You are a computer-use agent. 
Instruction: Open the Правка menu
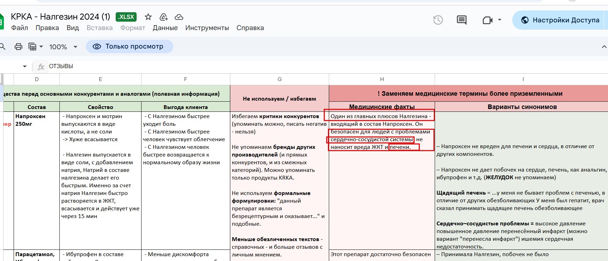coord(47,28)
